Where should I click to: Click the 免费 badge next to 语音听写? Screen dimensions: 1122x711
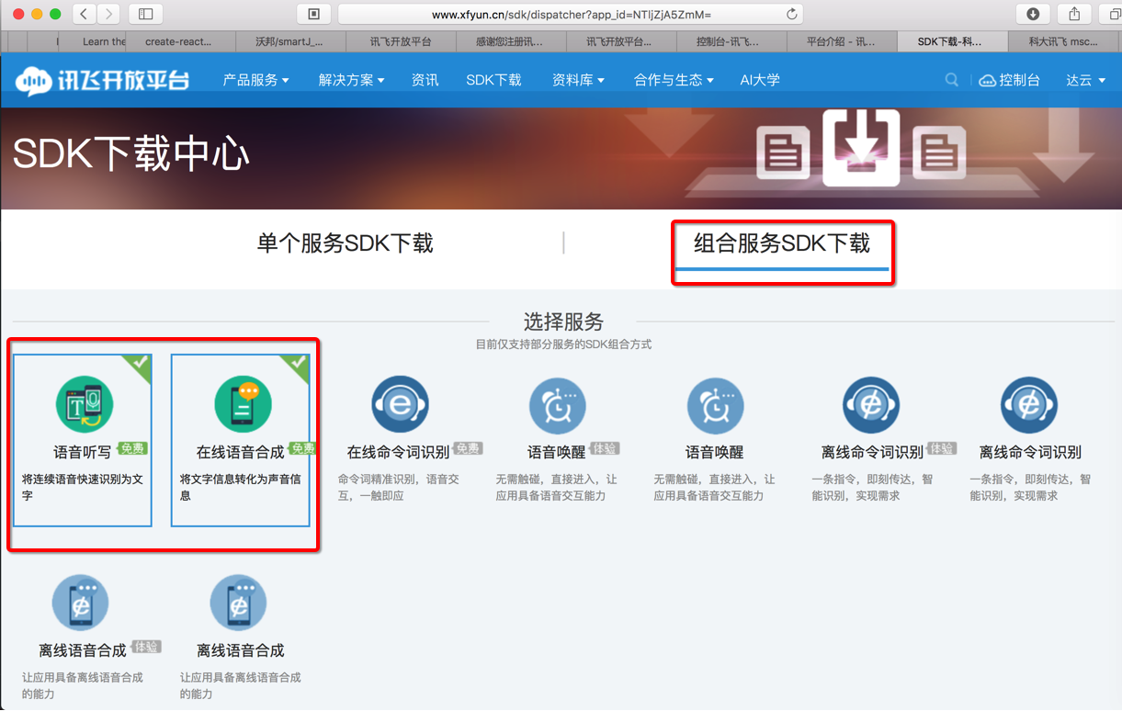tap(132, 448)
